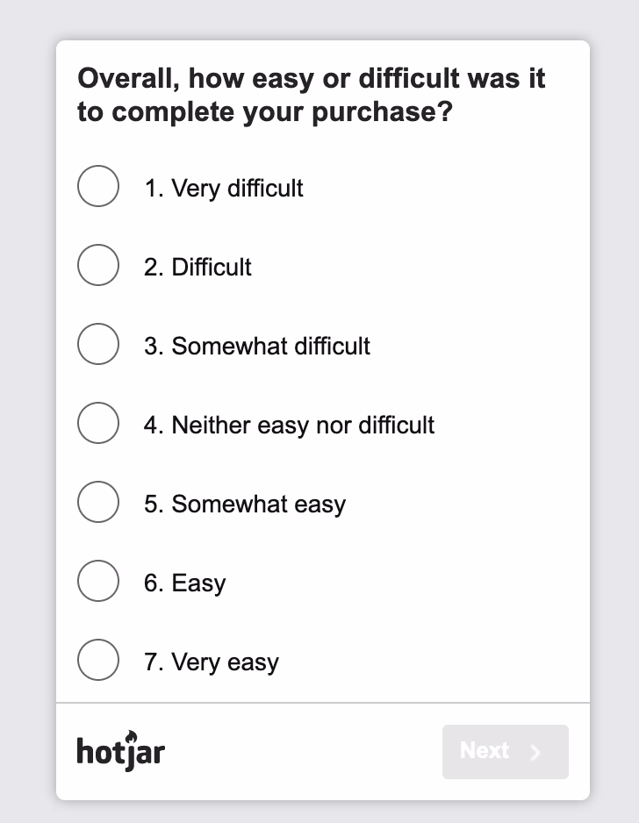Choose the Easy rating

(97, 581)
